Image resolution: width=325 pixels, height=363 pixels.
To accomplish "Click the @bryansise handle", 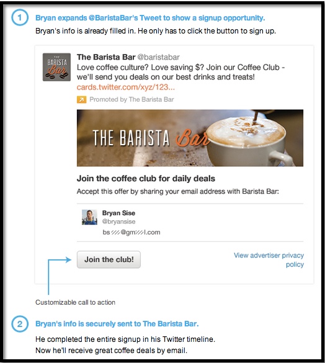I will pyautogui.click(x=118, y=222).
